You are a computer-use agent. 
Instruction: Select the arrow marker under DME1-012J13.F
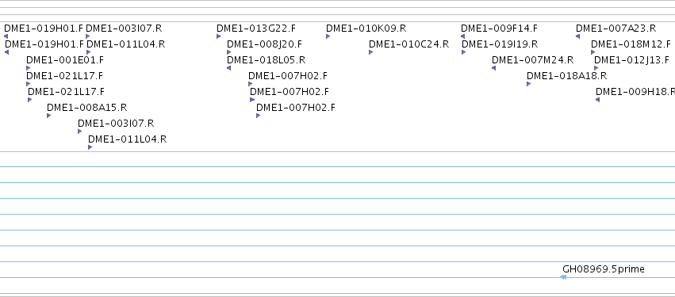click(x=596, y=68)
